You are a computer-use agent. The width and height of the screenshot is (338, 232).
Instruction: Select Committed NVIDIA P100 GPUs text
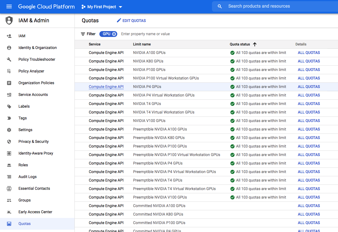(x=159, y=223)
